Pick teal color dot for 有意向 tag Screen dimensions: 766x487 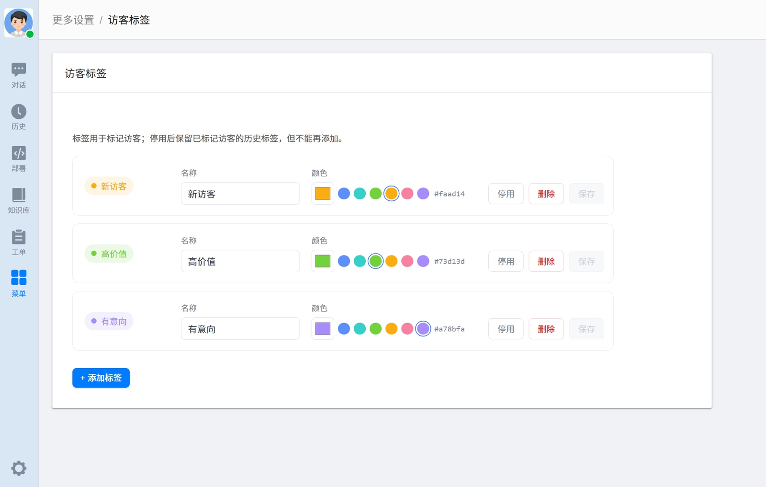click(360, 329)
